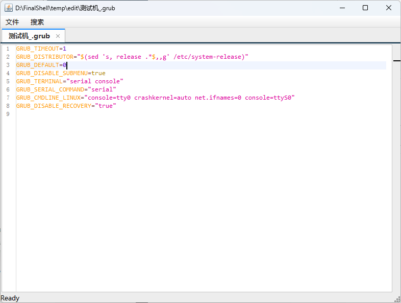The height and width of the screenshot is (303, 401).
Task: Click the GRUB_CMDLINE_LINUX console parameters line
Action: 155,98
